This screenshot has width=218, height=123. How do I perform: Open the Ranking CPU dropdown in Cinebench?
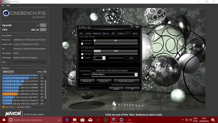pos(8,72)
